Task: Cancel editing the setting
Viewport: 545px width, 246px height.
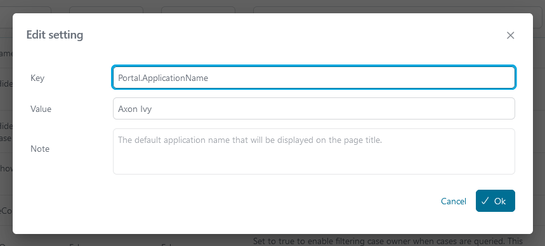Action: tap(453, 201)
